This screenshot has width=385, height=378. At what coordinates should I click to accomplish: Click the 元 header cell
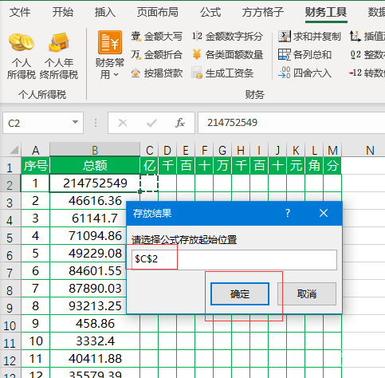point(296,166)
